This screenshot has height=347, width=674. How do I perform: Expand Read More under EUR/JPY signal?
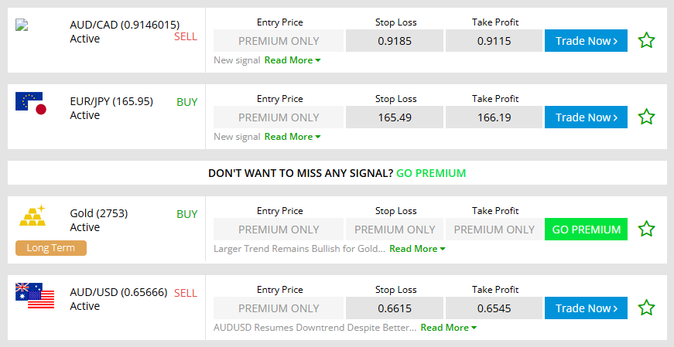point(292,137)
